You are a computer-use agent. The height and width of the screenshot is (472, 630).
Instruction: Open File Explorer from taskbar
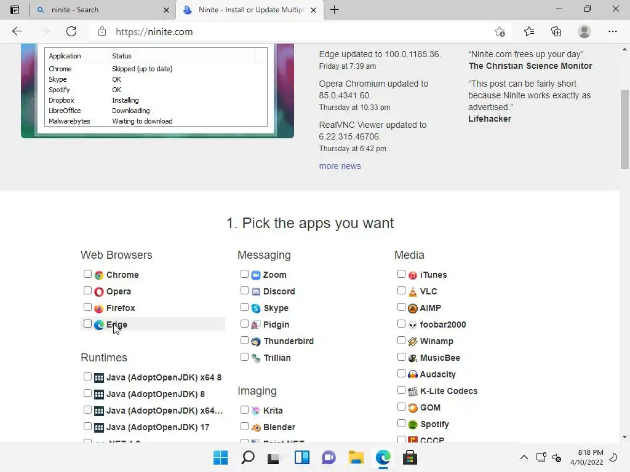click(x=356, y=457)
